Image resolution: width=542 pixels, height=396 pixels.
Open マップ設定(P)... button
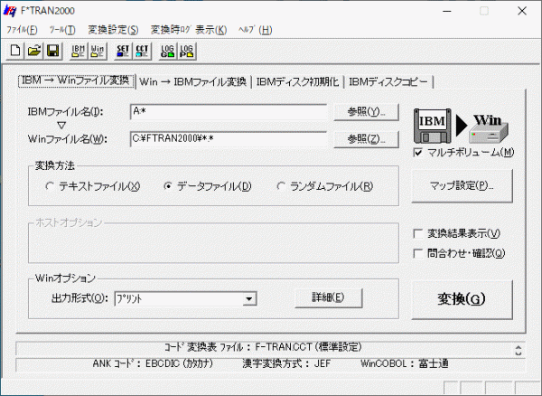point(462,185)
